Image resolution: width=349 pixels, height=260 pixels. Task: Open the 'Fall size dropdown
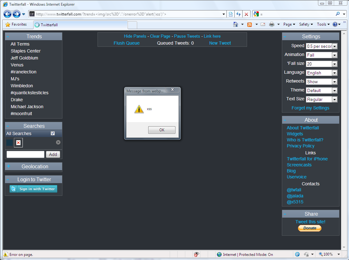tap(322, 64)
